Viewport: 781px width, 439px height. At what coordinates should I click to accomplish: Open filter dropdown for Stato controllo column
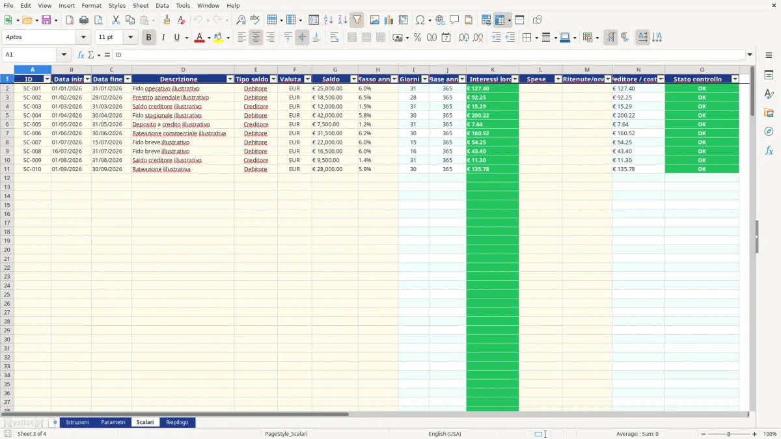[x=735, y=79]
